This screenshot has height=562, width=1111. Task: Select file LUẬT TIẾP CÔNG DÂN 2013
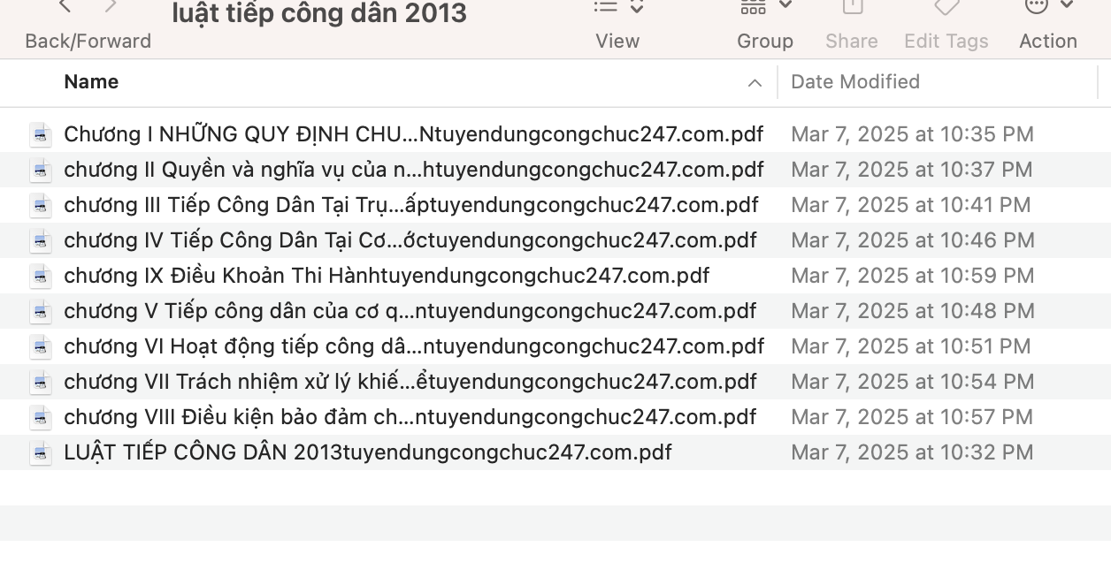pyautogui.click(x=368, y=452)
